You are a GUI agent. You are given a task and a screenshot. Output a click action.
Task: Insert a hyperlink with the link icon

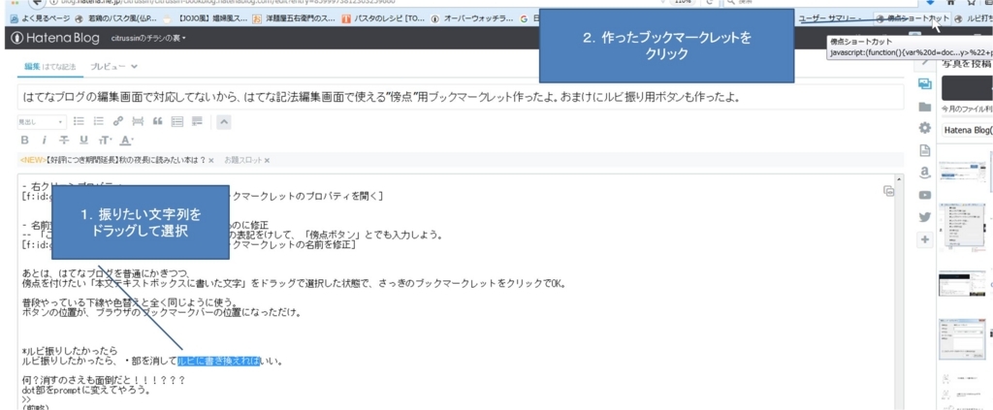tap(118, 121)
